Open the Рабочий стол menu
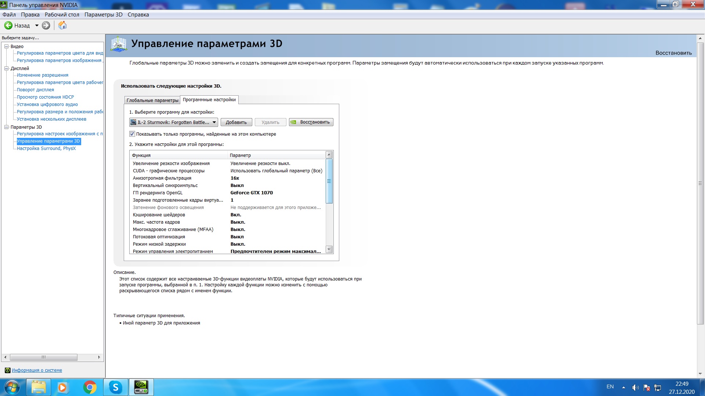This screenshot has height=396, width=705. (x=62, y=15)
